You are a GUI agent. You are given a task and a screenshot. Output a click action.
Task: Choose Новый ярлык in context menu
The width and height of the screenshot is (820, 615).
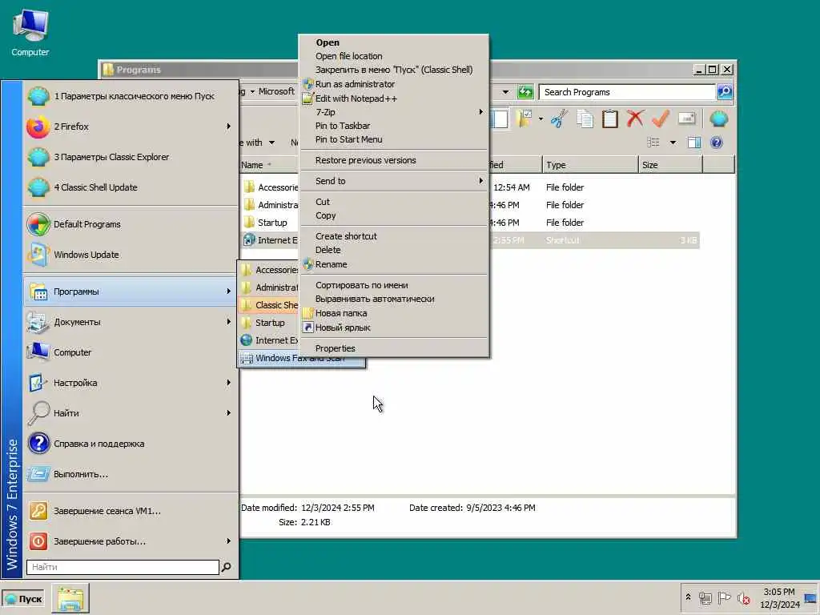393,328
